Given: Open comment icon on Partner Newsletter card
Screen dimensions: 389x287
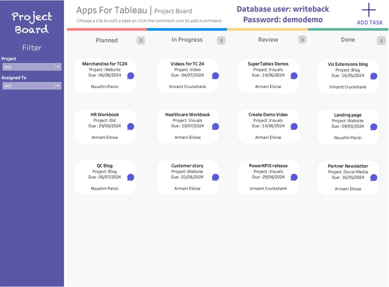Looking at the screenshot, I should (374, 178).
